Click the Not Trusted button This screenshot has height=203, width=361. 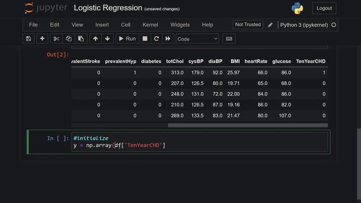(248, 25)
